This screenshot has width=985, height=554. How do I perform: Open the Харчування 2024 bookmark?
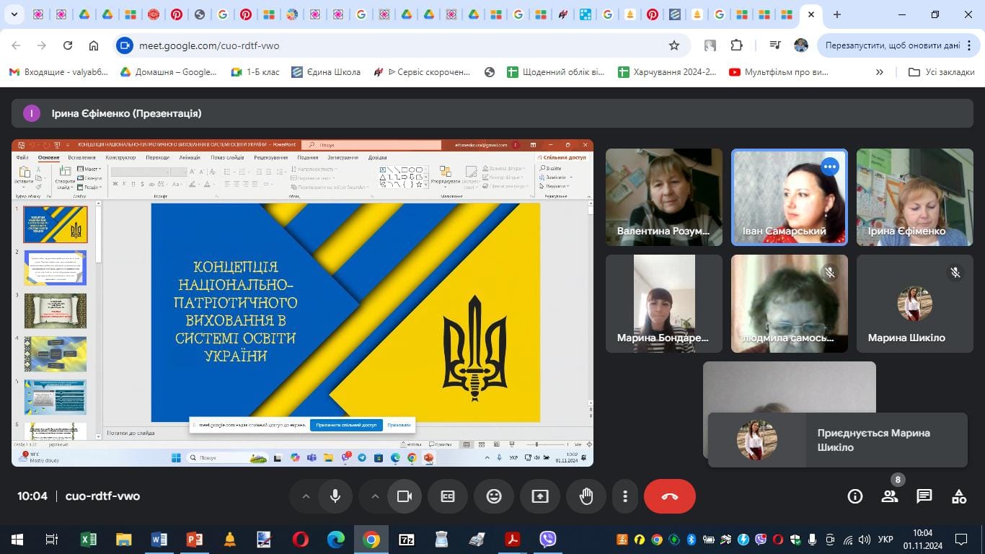tap(668, 72)
